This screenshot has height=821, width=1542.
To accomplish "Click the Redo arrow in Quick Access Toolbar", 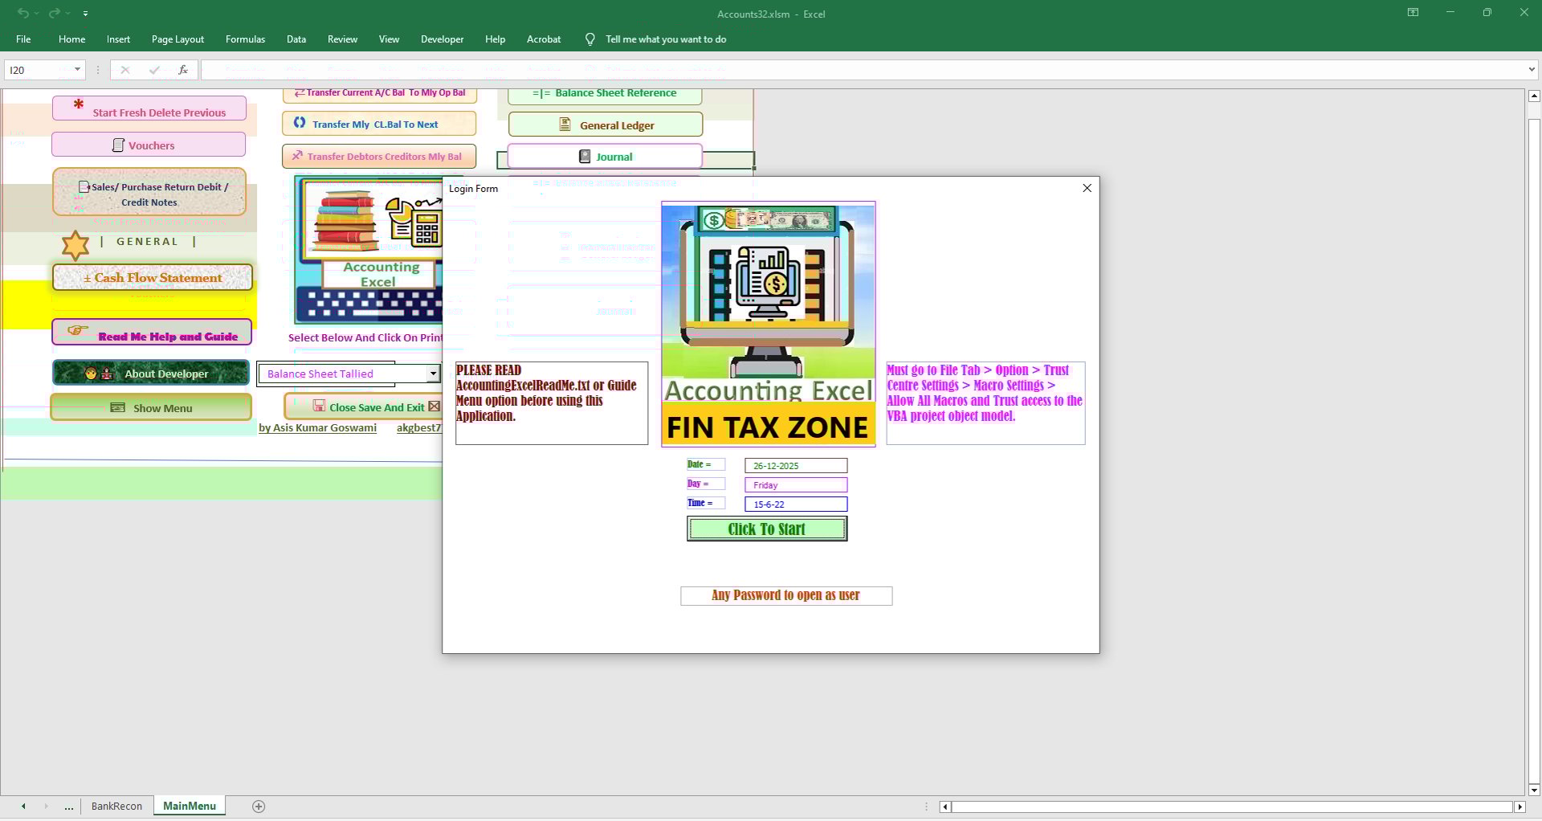I will 54,13.
